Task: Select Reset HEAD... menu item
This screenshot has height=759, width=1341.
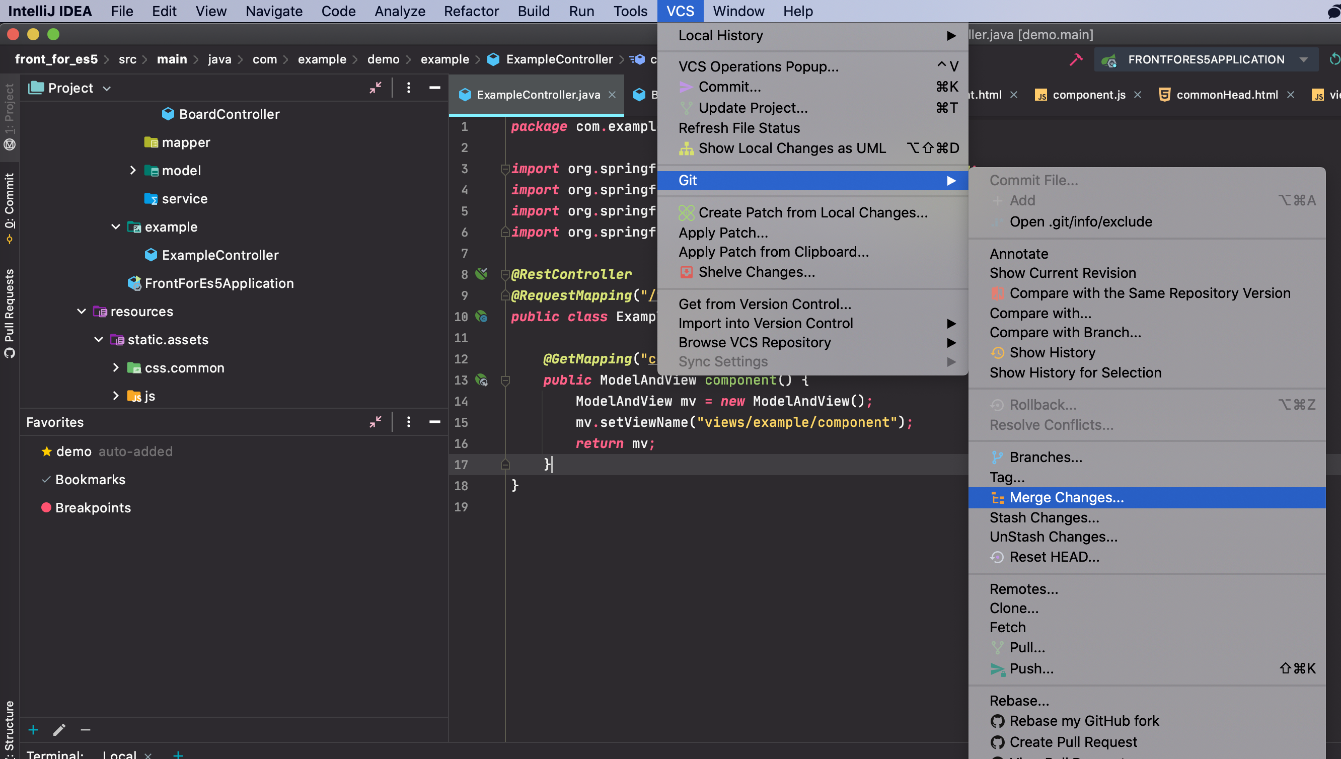Action: (1147, 557)
